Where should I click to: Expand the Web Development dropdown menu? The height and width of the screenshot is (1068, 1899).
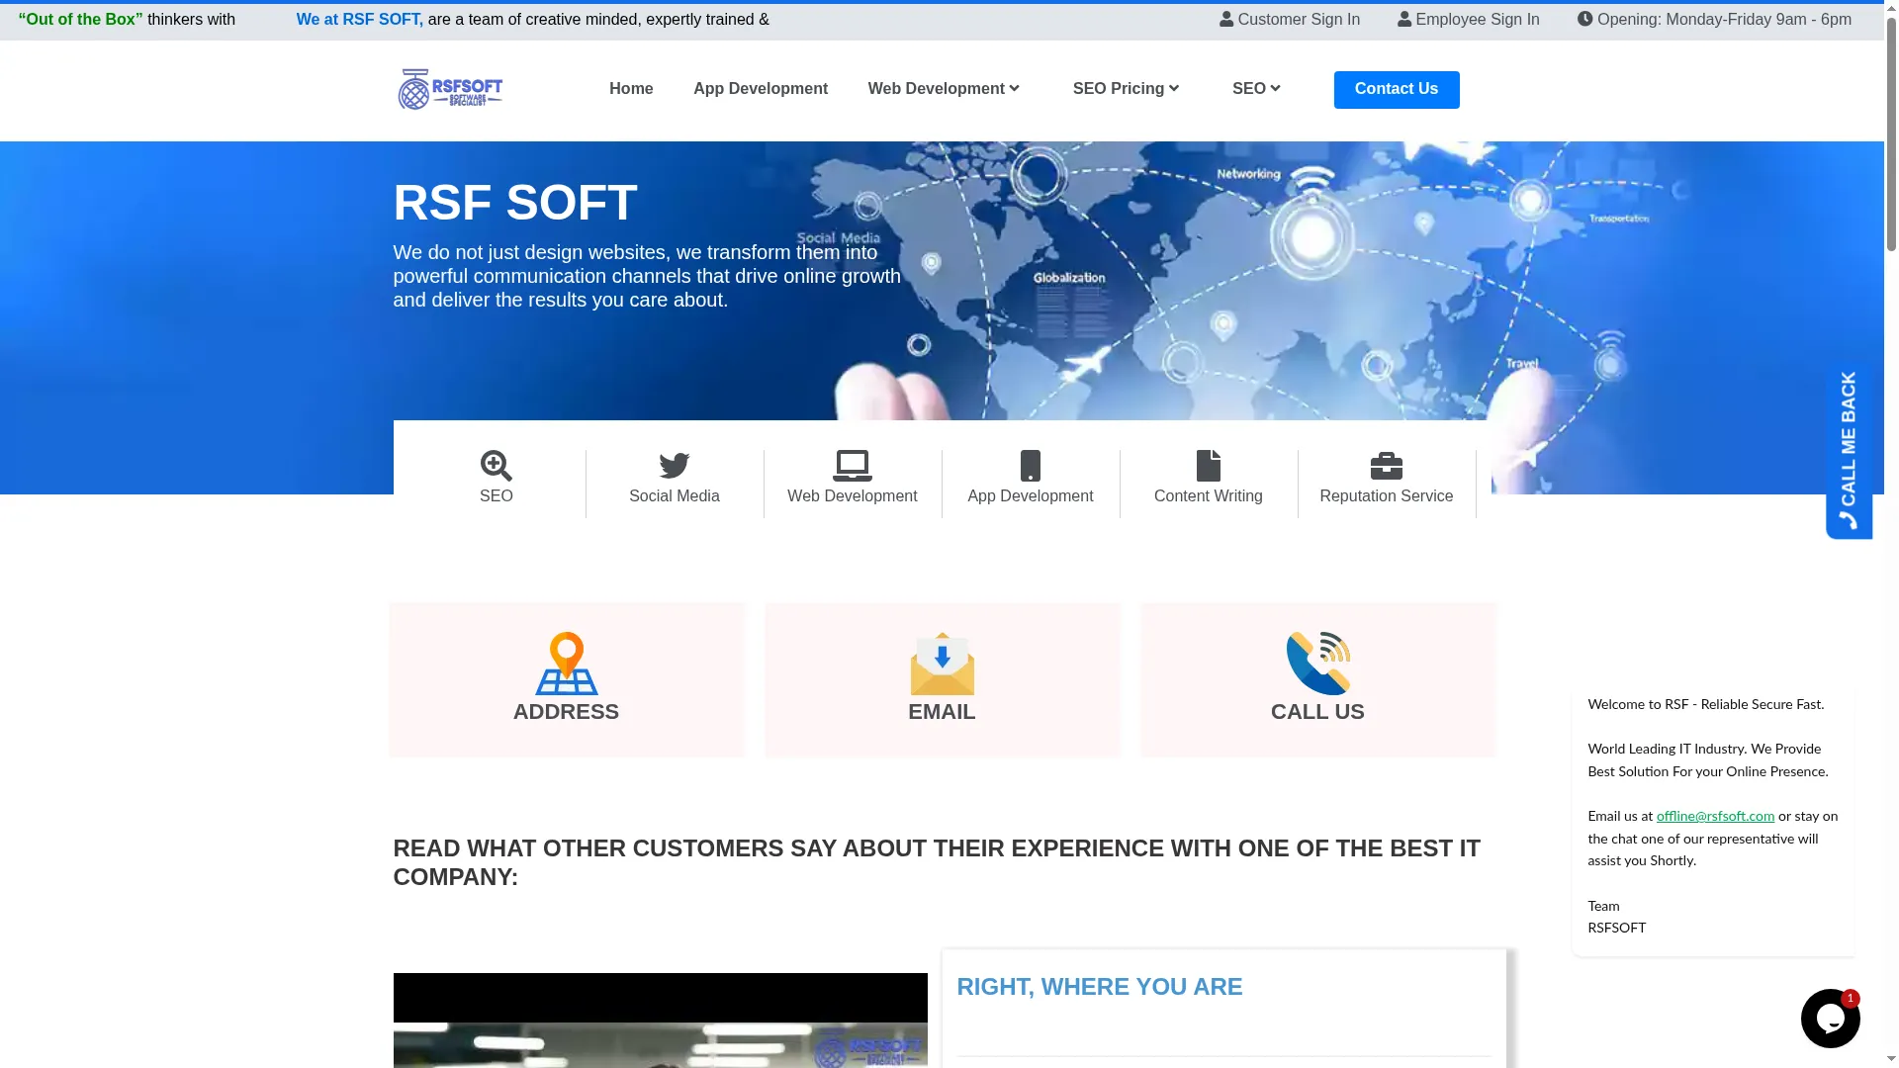coord(944,89)
